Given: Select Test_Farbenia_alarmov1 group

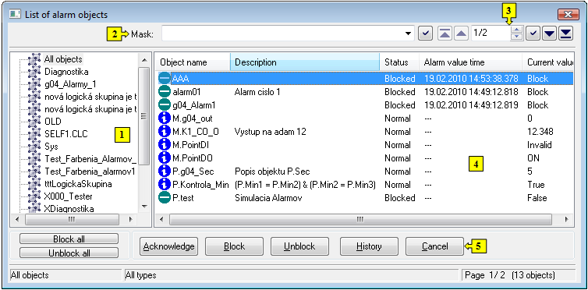Looking at the screenshot, I should point(90,172).
